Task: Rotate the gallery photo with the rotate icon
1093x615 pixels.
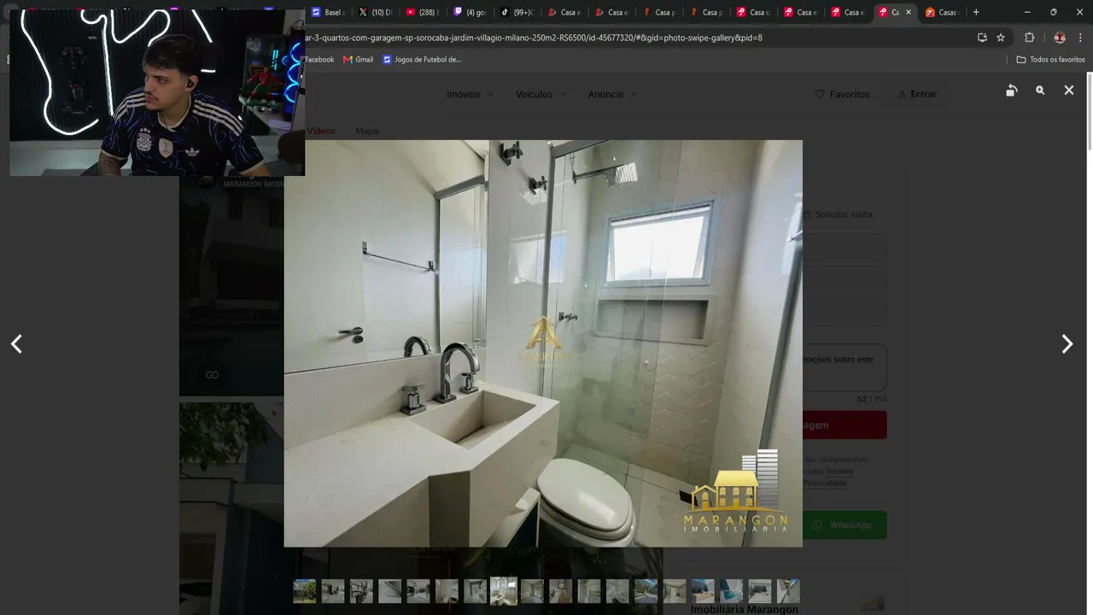Action: point(1012,91)
